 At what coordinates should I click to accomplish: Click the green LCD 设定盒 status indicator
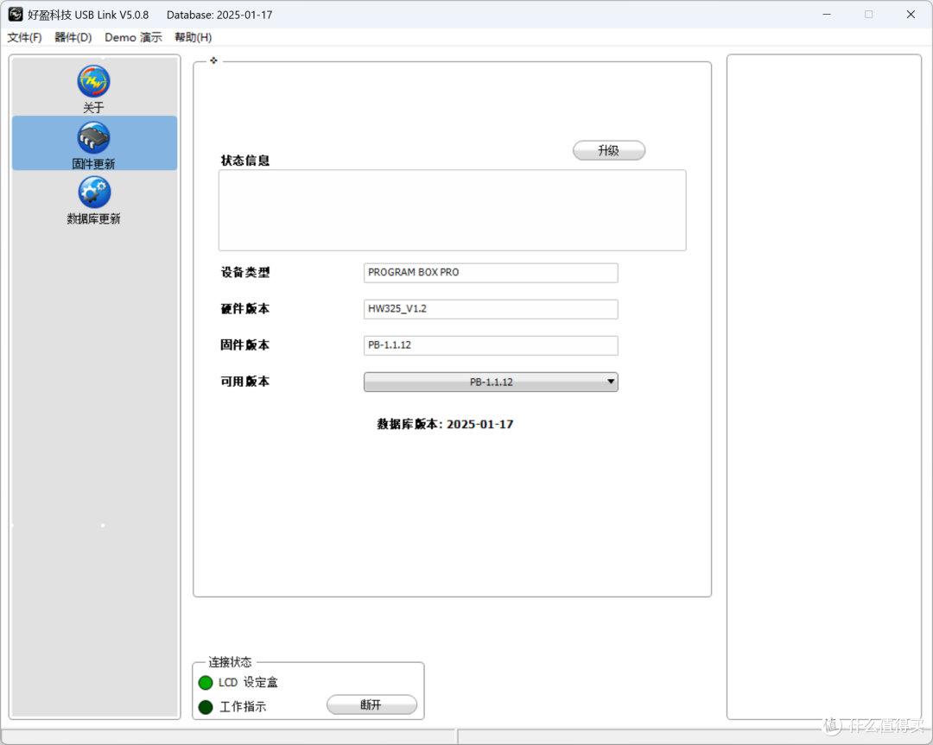(206, 683)
